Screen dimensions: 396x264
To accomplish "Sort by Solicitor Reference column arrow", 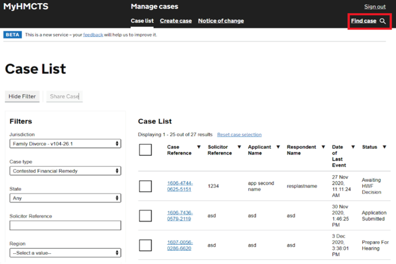I will pyautogui.click(x=239, y=147).
